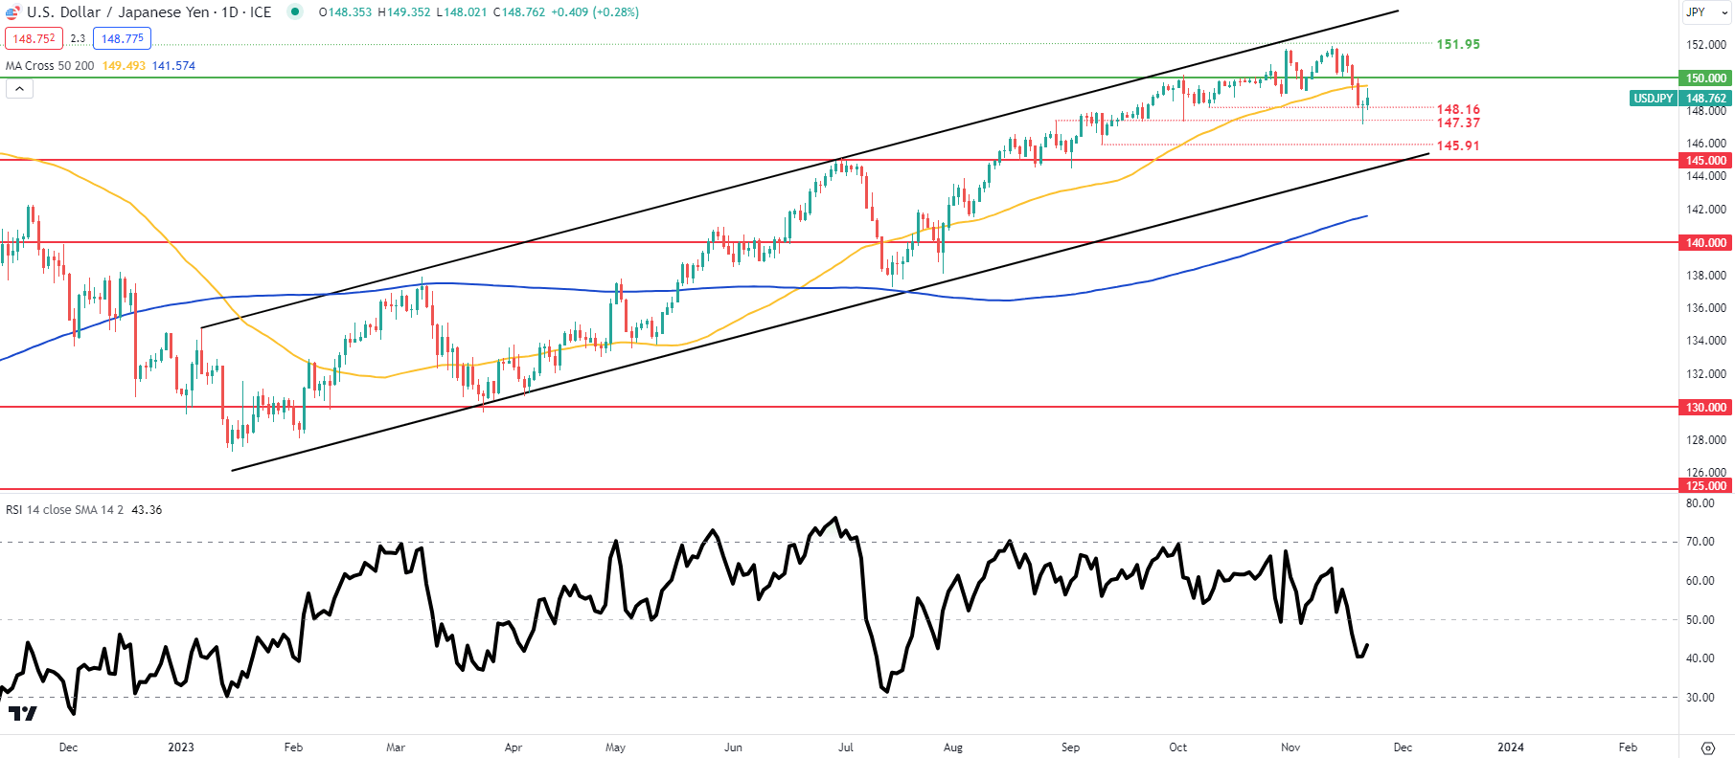Click the 2024 label on time axis
Viewport: 1735px width, 758px height.
tap(1511, 747)
